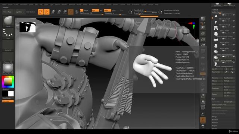Screen dimensions: 239x134
Task: Select the Hand - resting tool thumbnail at the top right
Action: pos(229,4)
